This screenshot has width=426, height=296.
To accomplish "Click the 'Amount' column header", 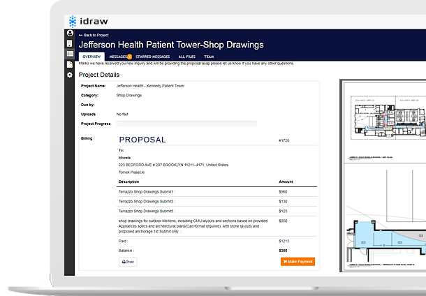I will click(286, 182).
